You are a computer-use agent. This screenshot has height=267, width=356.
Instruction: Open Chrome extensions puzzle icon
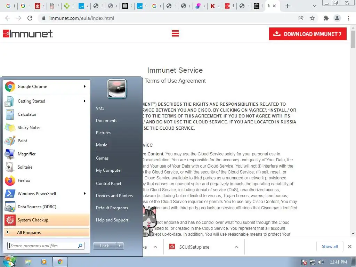point(326,18)
